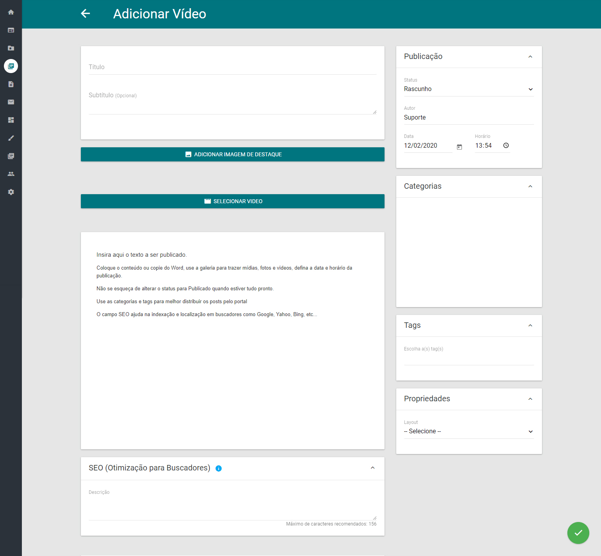The width and height of the screenshot is (601, 556).
Task: Open the clock time picker icon
Action: (506, 145)
